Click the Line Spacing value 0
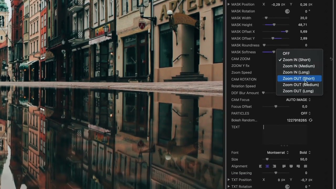The width and height of the screenshot is (336, 189). pyautogui.click(x=306, y=173)
